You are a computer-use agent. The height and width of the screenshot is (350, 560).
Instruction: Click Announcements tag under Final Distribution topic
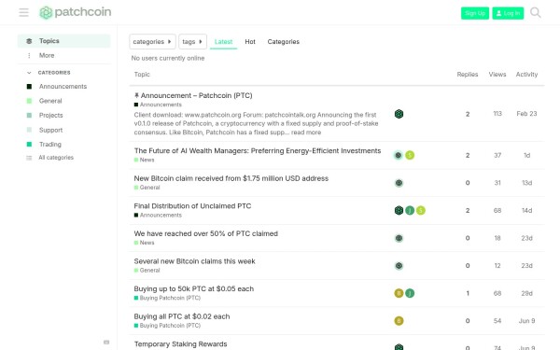(x=158, y=215)
